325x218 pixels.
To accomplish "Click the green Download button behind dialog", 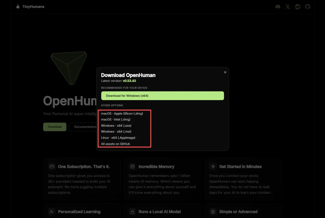I will point(55,127).
